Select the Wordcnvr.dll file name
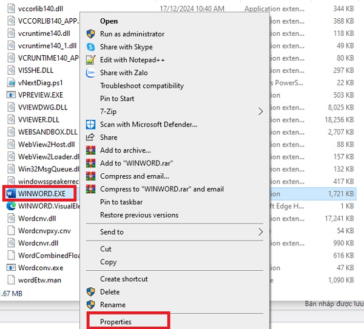This screenshot has height=329, width=364. tap(38, 243)
